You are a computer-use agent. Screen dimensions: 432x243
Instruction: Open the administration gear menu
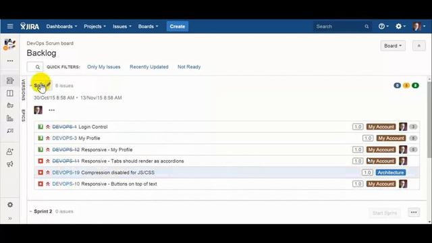[400, 26]
